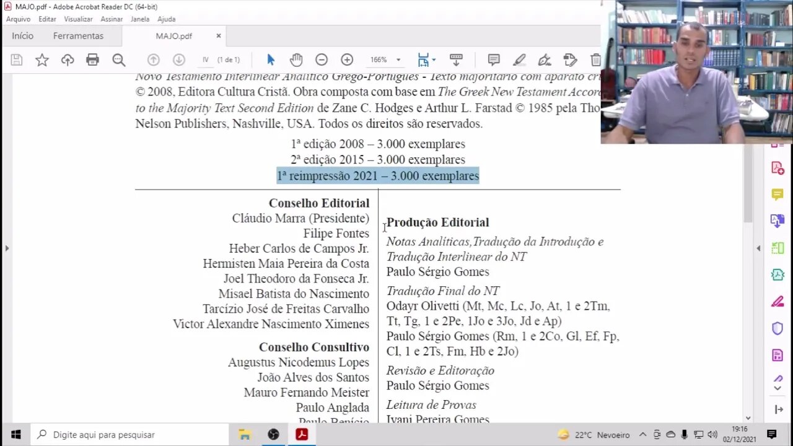
Task: Add a comment note from toolbar
Action: [494, 60]
